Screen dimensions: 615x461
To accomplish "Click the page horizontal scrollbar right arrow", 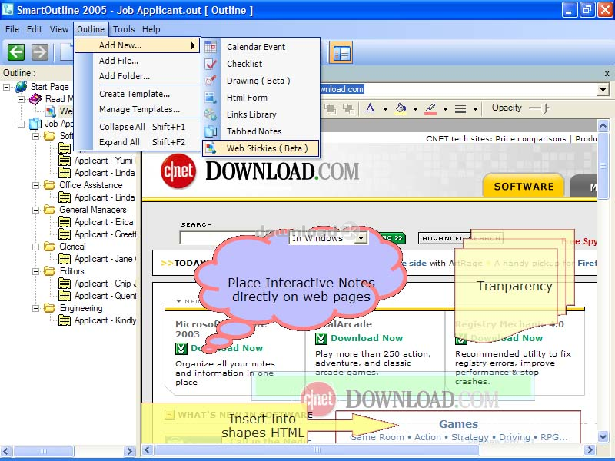I will [x=590, y=449].
